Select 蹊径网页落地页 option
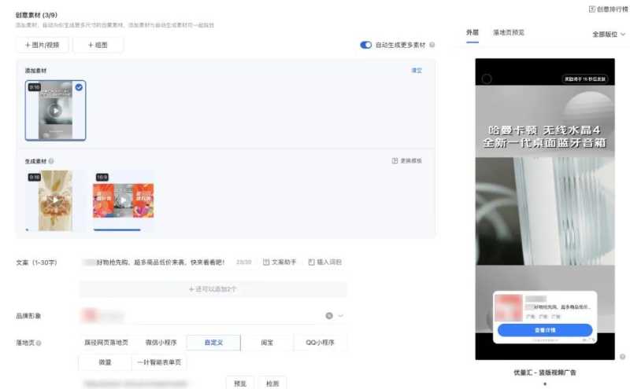The height and width of the screenshot is (389, 630). (x=106, y=343)
